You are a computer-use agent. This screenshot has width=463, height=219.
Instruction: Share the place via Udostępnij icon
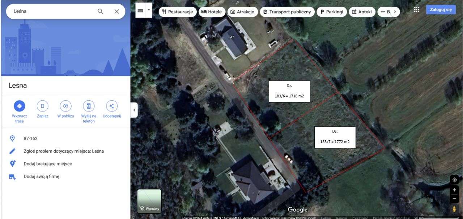coord(111,106)
